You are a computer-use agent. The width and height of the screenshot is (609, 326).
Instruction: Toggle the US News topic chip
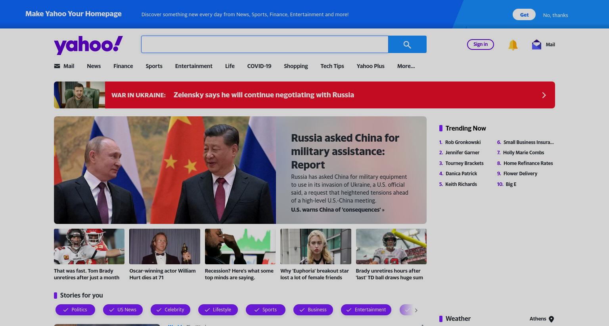(123, 310)
